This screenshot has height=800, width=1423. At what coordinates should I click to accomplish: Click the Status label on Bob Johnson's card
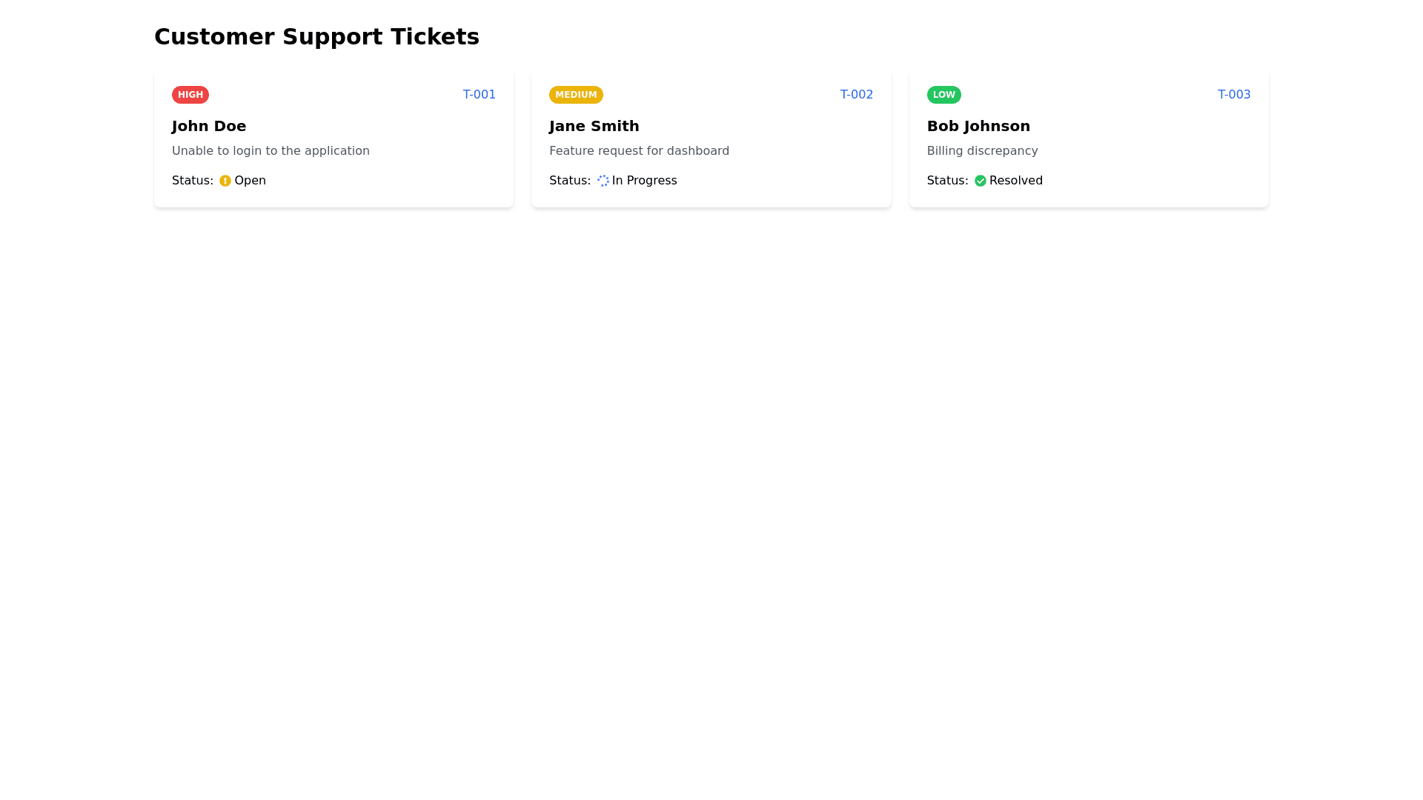pos(947,181)
